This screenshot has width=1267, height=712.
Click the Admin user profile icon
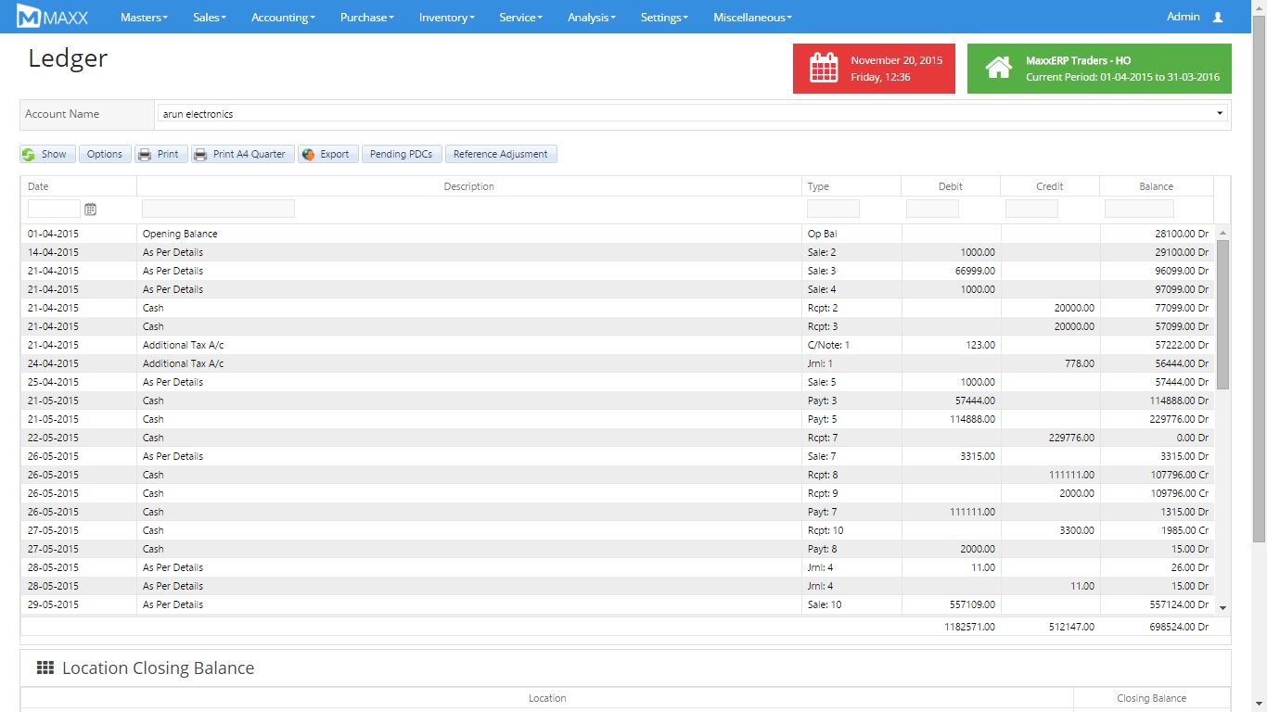coord(1218,18)
